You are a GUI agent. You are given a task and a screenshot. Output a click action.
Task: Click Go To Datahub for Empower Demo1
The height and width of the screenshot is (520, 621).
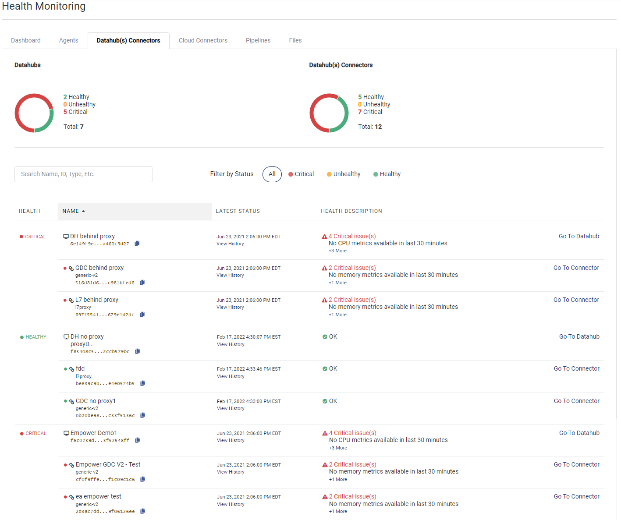pos(579,432)
